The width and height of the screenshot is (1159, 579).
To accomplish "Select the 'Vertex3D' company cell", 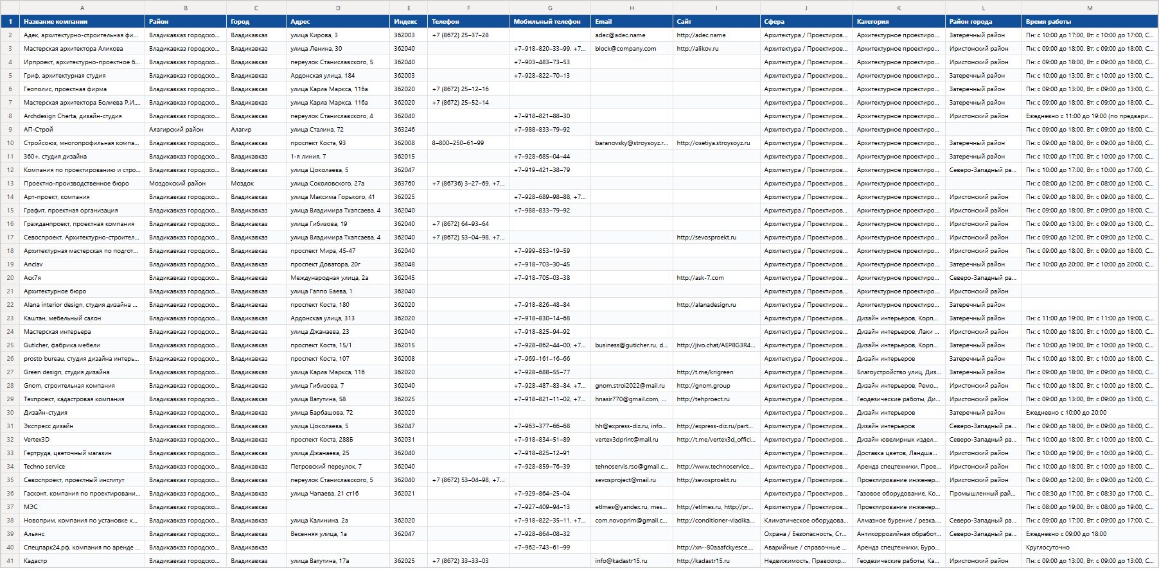I will [x=82, y=440].
